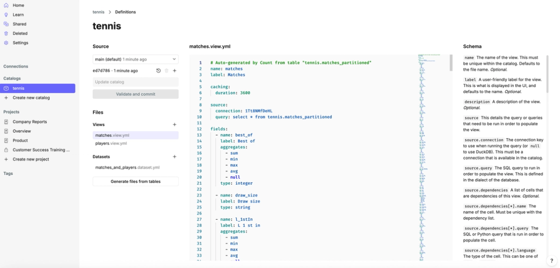Screen dimensions: 560x268
Task: Click the 'description' schema entry
Action: 477,102
